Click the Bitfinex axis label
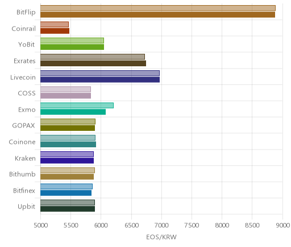 click(24, 191)
